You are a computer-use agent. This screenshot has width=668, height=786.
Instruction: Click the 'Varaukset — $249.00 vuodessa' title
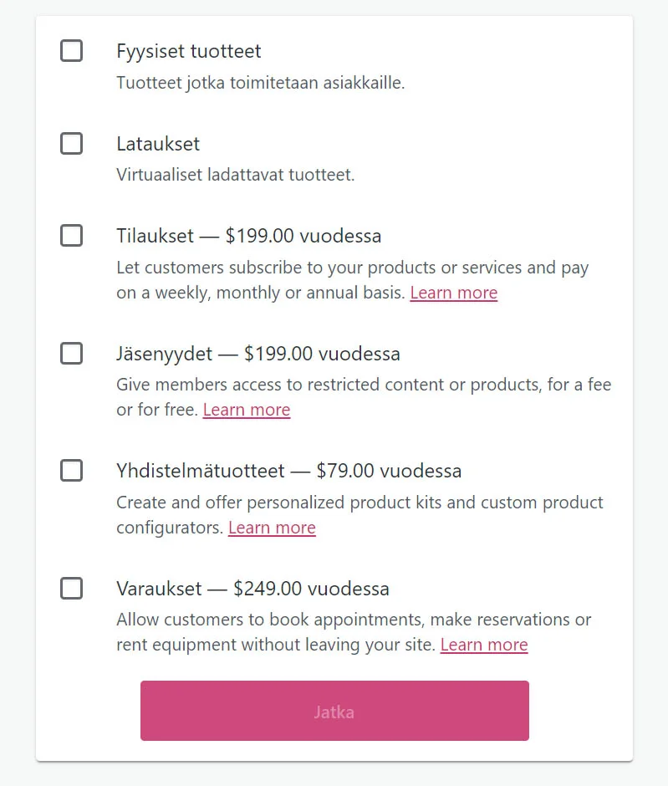tap(252, 589)
